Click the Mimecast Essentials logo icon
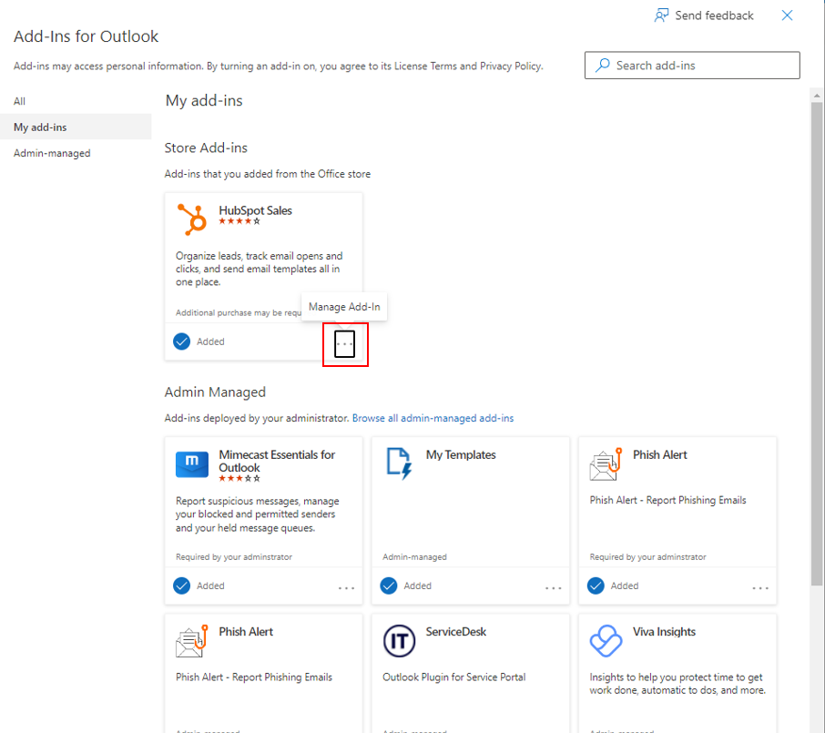Viewport: 825px width, 733px height. click(x=191, y=463)
